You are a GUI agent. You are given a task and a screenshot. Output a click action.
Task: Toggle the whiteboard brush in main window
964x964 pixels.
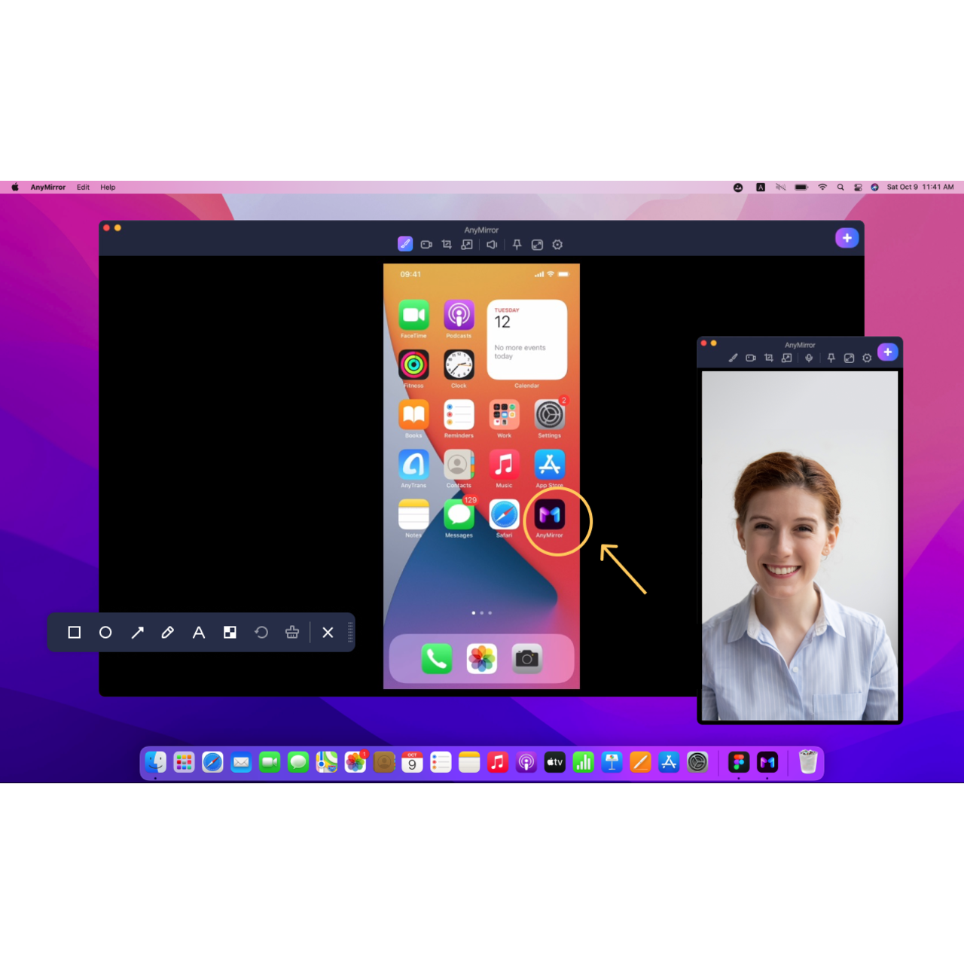[x=405, y=244]
